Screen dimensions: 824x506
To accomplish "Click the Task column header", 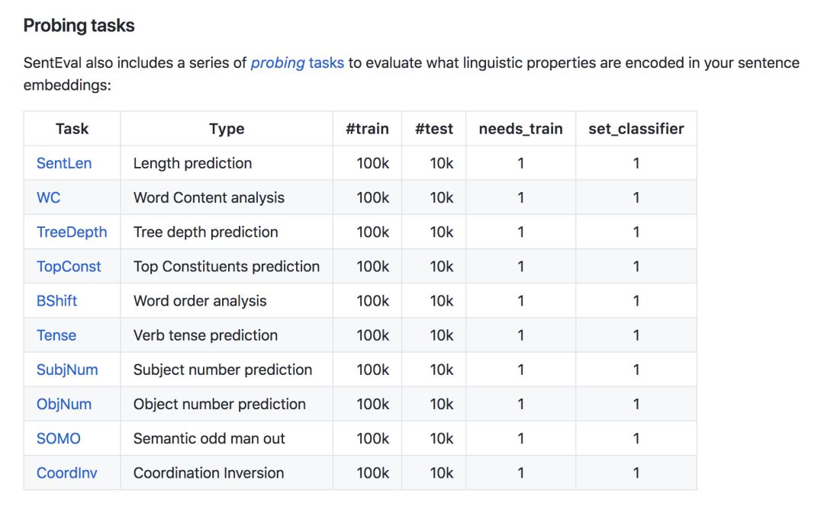I will [x=72, y=129].
